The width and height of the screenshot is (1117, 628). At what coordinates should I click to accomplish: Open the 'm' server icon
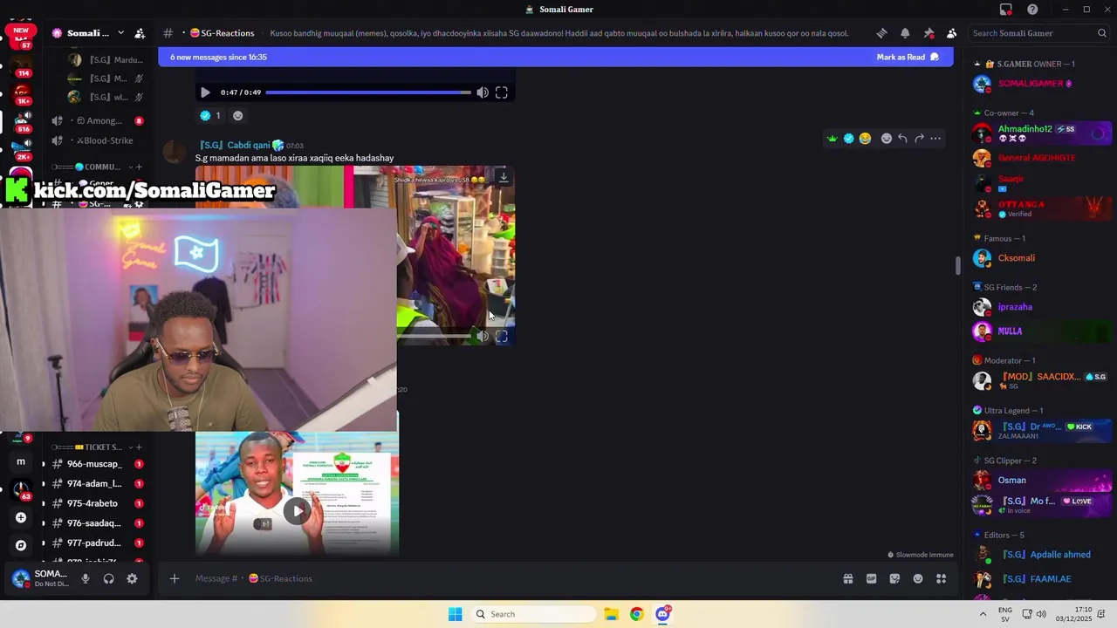click(x=21, y=461)
